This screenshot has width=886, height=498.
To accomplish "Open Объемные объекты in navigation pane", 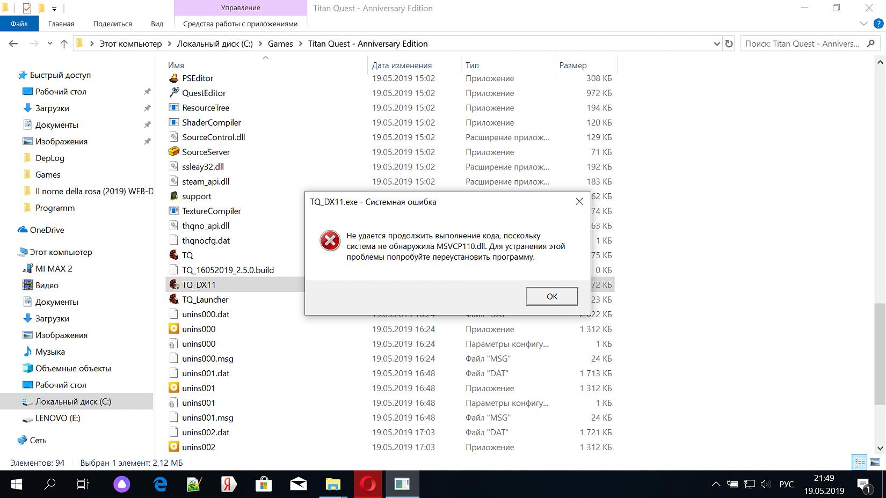I will click(73, 369).
